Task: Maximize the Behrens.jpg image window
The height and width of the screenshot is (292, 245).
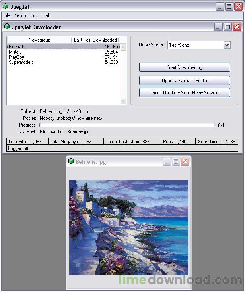Action: (x=176, y=161)
